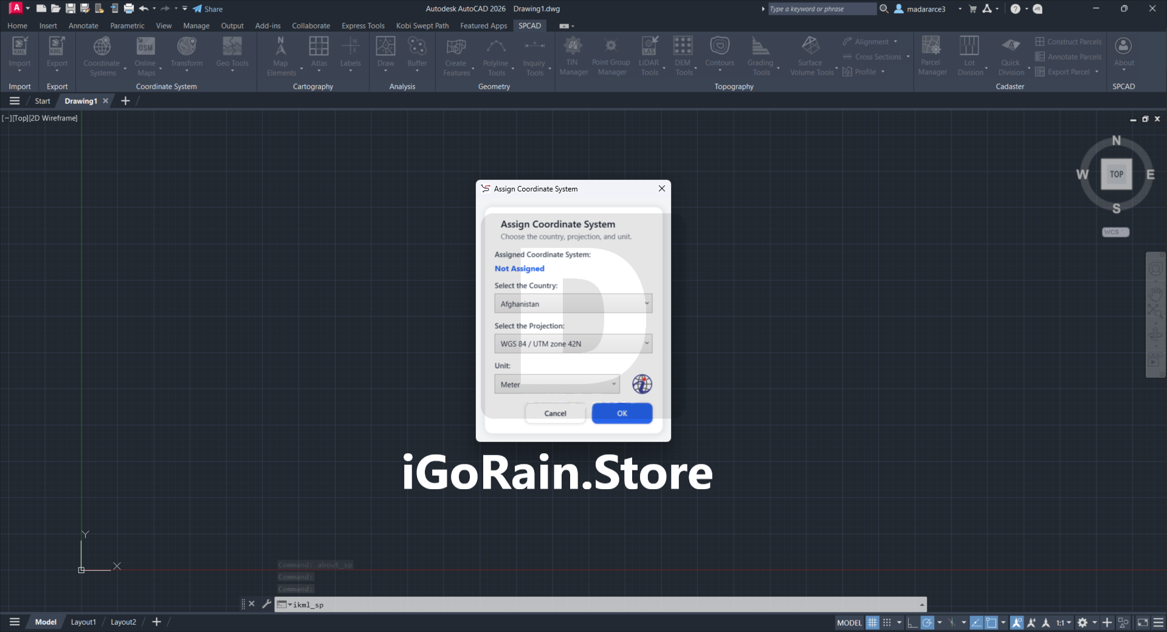Viewport: 1167px width, 632px height.
Task: Open the TIN Manager tool
Action: tap(573, 55)
